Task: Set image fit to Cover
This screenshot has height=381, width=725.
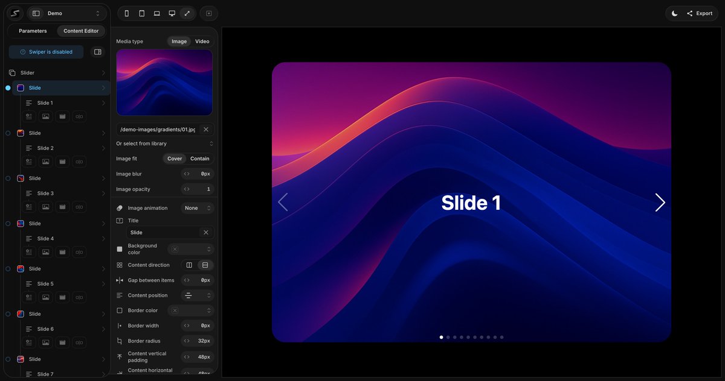Action: point(175,159)
